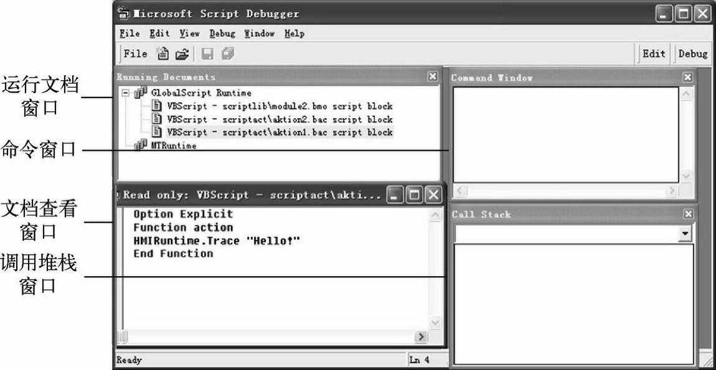Select the MTRuntime tree label

click(174, 146)
